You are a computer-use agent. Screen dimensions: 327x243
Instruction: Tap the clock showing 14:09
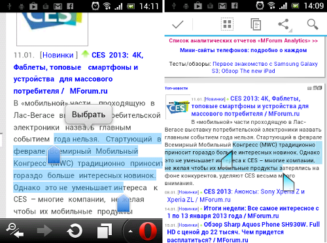(x=313, y=6)
